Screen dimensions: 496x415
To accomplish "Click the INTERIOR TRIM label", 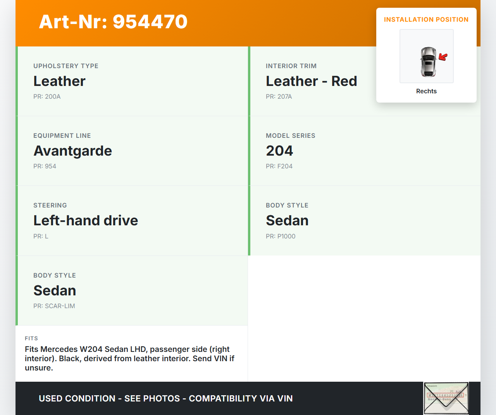I will click(291, 66).
